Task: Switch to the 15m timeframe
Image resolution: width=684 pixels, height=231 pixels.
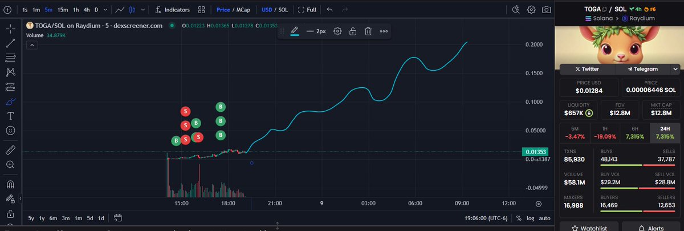Action: coord(62,10)
